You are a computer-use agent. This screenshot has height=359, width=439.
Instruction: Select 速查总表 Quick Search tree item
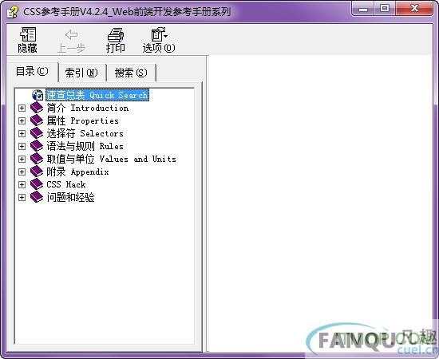pyautogui.click(x=97, y=95)
